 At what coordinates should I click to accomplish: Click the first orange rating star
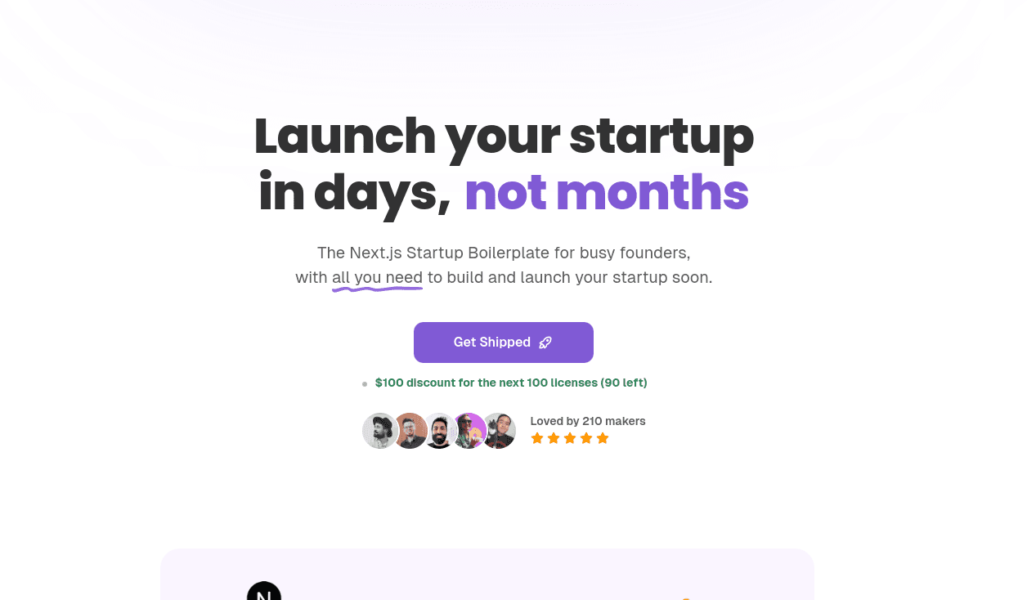pyautogui.click(x=537, y=438)
